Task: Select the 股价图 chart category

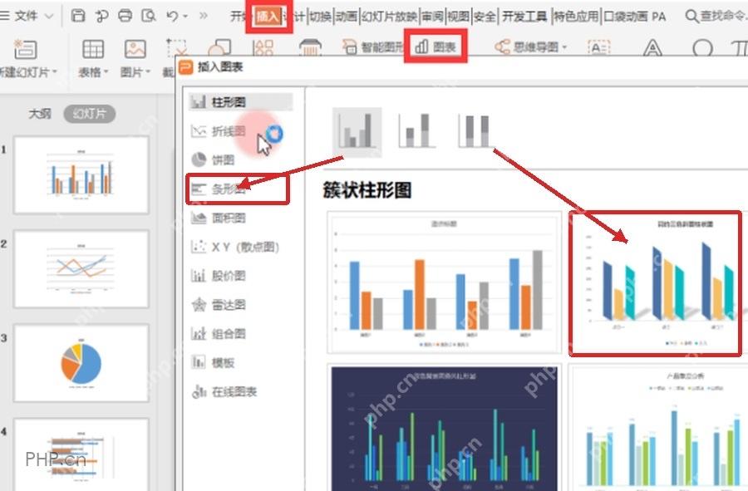Action: tap(219, 276)
